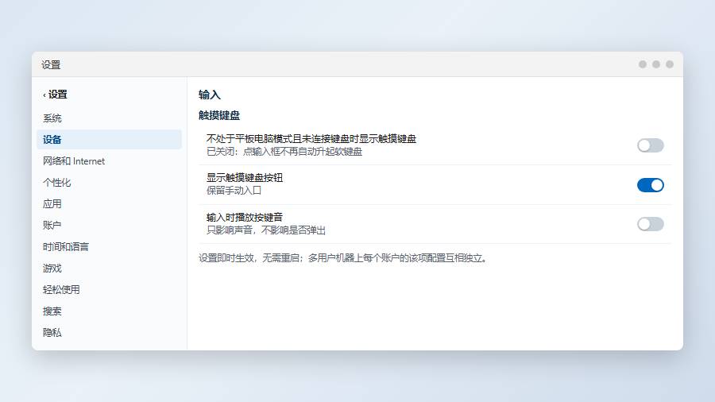Click the 已关闭：点输入框不再自动升起软键盘 description
Screen dimensions: 715x402
pos(284,151)
